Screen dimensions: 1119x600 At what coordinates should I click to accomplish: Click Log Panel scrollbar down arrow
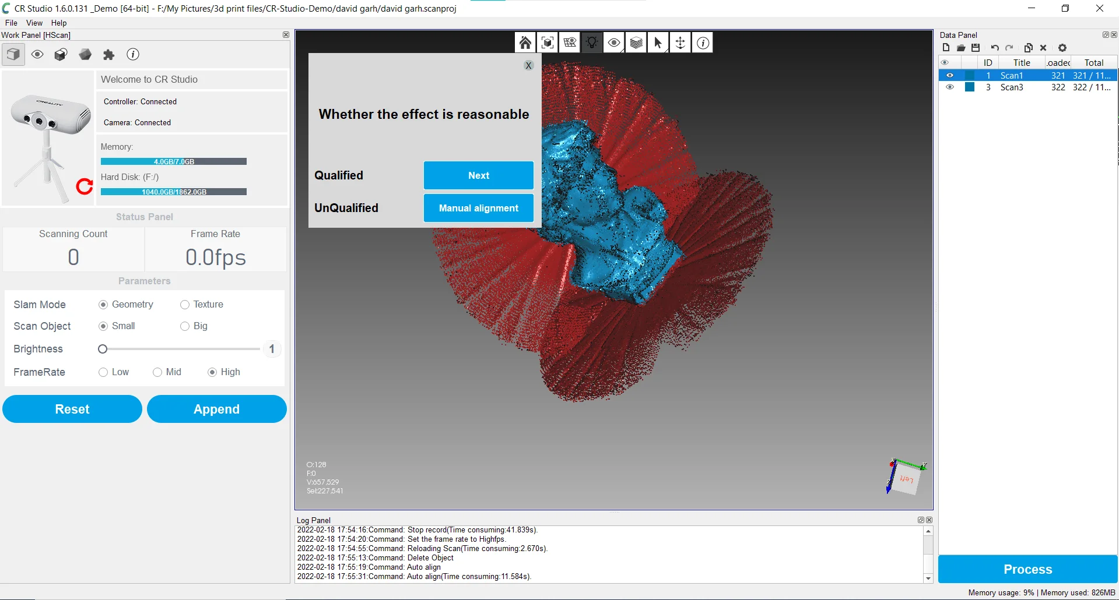(x=928, y=578)
